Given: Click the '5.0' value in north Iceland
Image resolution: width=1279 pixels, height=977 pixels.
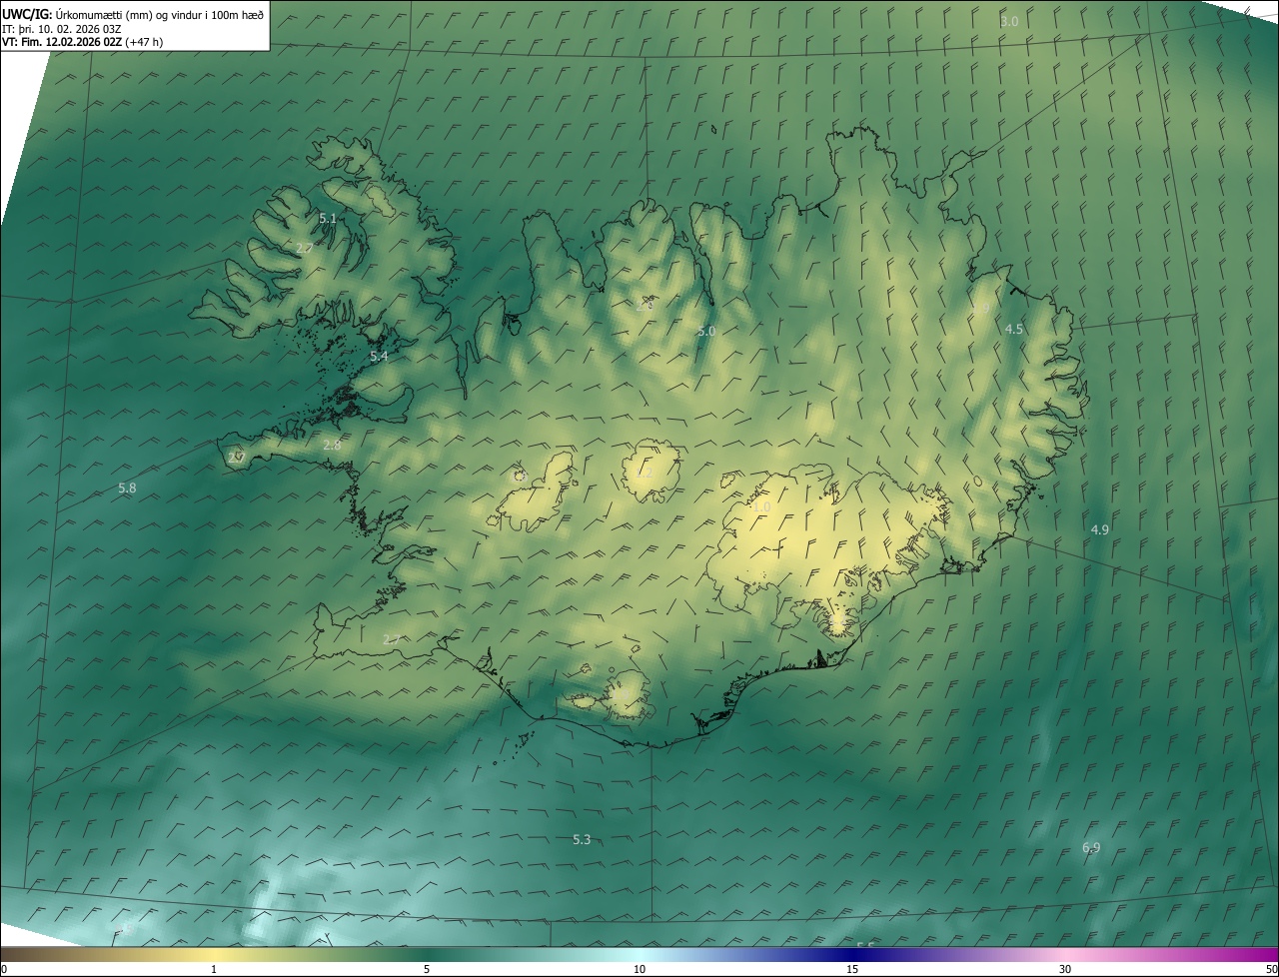Looking at the screenshot, I should pos(706,331).
